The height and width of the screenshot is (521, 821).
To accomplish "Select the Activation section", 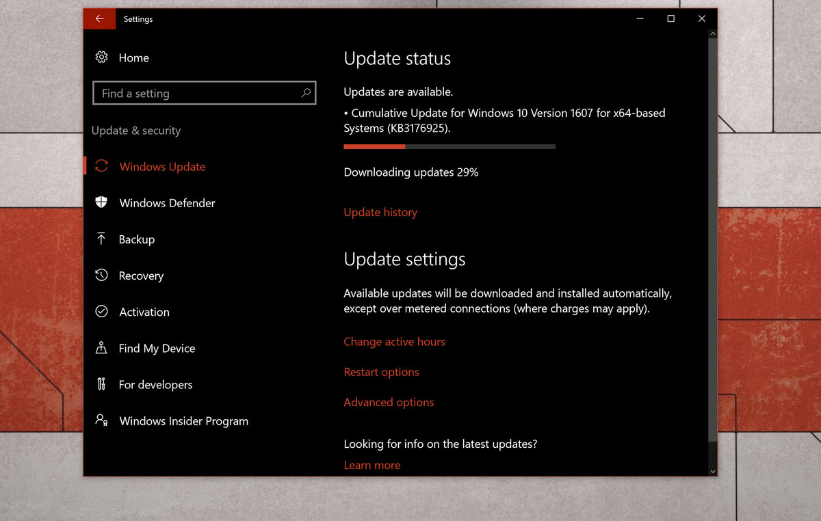I will pos(144,312).
